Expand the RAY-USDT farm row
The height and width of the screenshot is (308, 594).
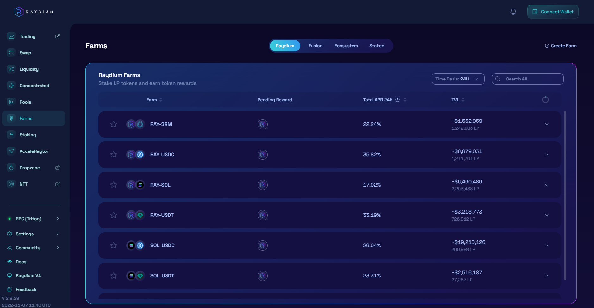coord(547,215)
